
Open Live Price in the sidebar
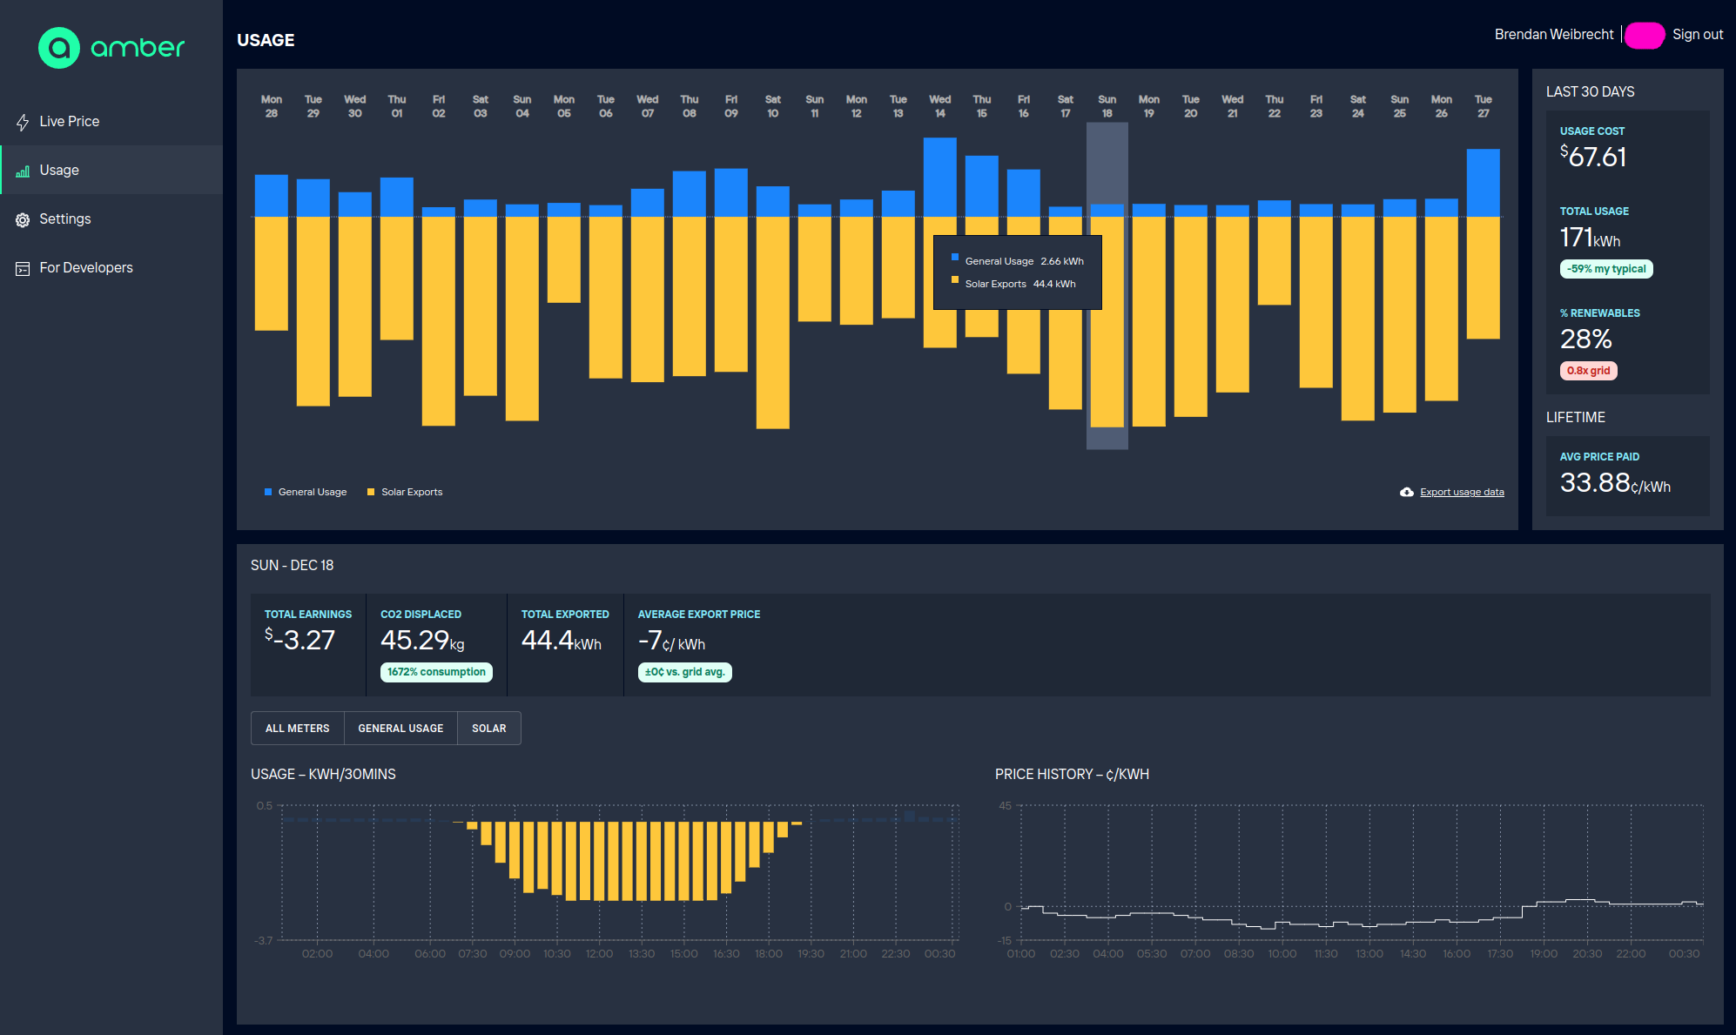click(x=70, y=122)
